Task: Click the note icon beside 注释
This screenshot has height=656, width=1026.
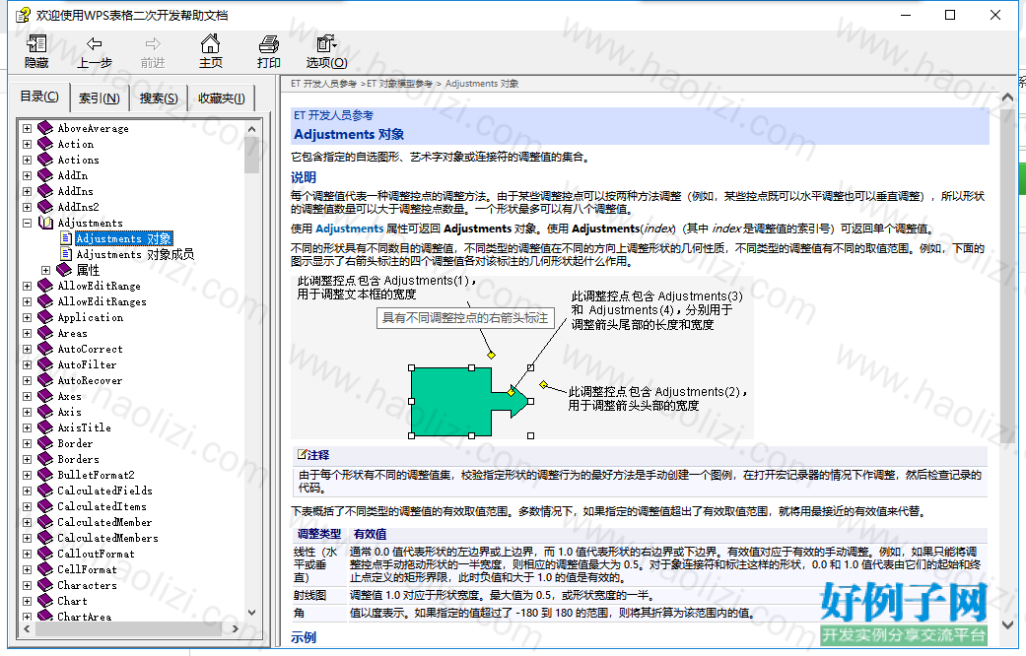Action: click(302, 454)
